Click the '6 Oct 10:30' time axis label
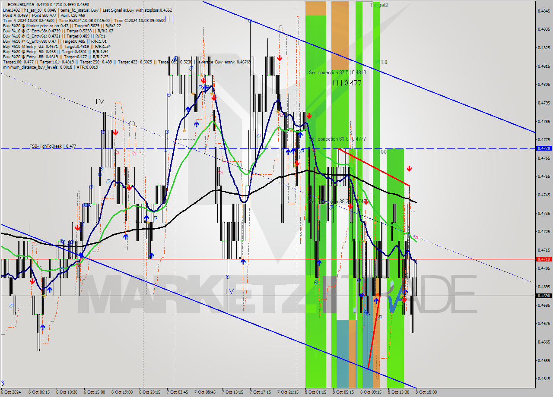The height and width of the screenshot is (397, 553). click(67, 392)
